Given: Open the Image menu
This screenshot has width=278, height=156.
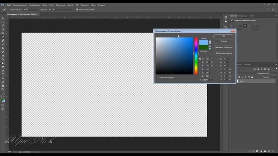Looking at the screenshot, I should point(35,5).
